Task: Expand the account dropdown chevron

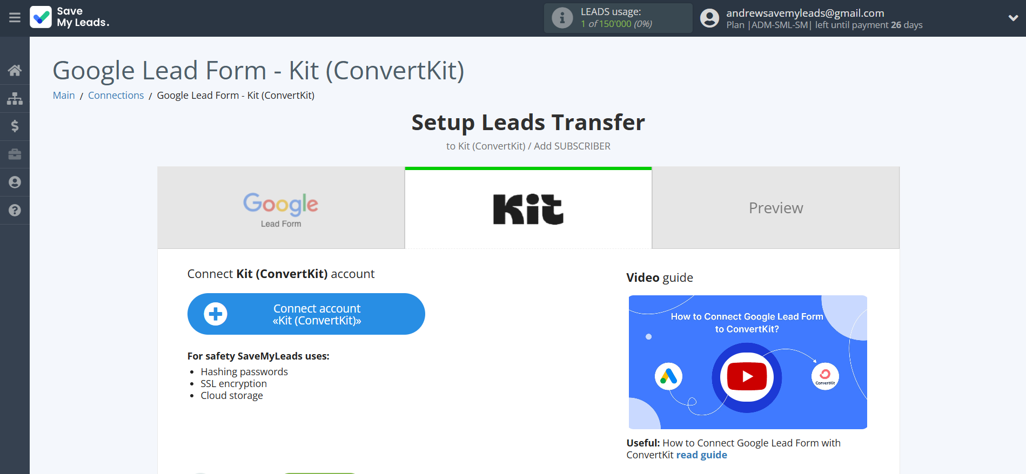Action: click(1013, 18)
